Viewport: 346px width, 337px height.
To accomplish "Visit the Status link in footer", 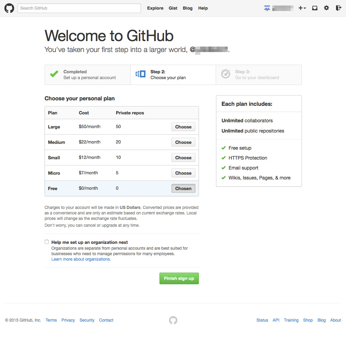I will tap(262, 320).
